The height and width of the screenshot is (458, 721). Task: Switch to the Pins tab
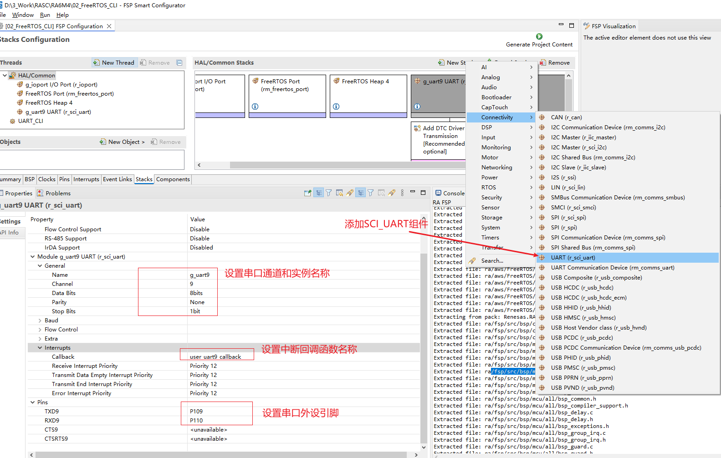(65, 179)
